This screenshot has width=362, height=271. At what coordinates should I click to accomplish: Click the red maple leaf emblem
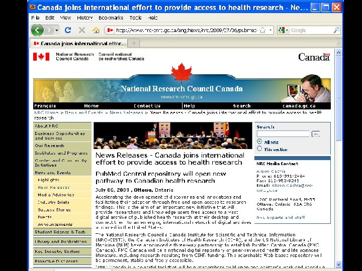[182, 72]
